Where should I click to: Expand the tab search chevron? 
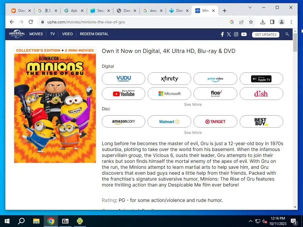tap(250, 7)
